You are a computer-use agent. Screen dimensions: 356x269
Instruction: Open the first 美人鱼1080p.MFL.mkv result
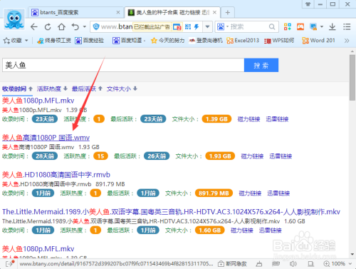coord(38,101)
